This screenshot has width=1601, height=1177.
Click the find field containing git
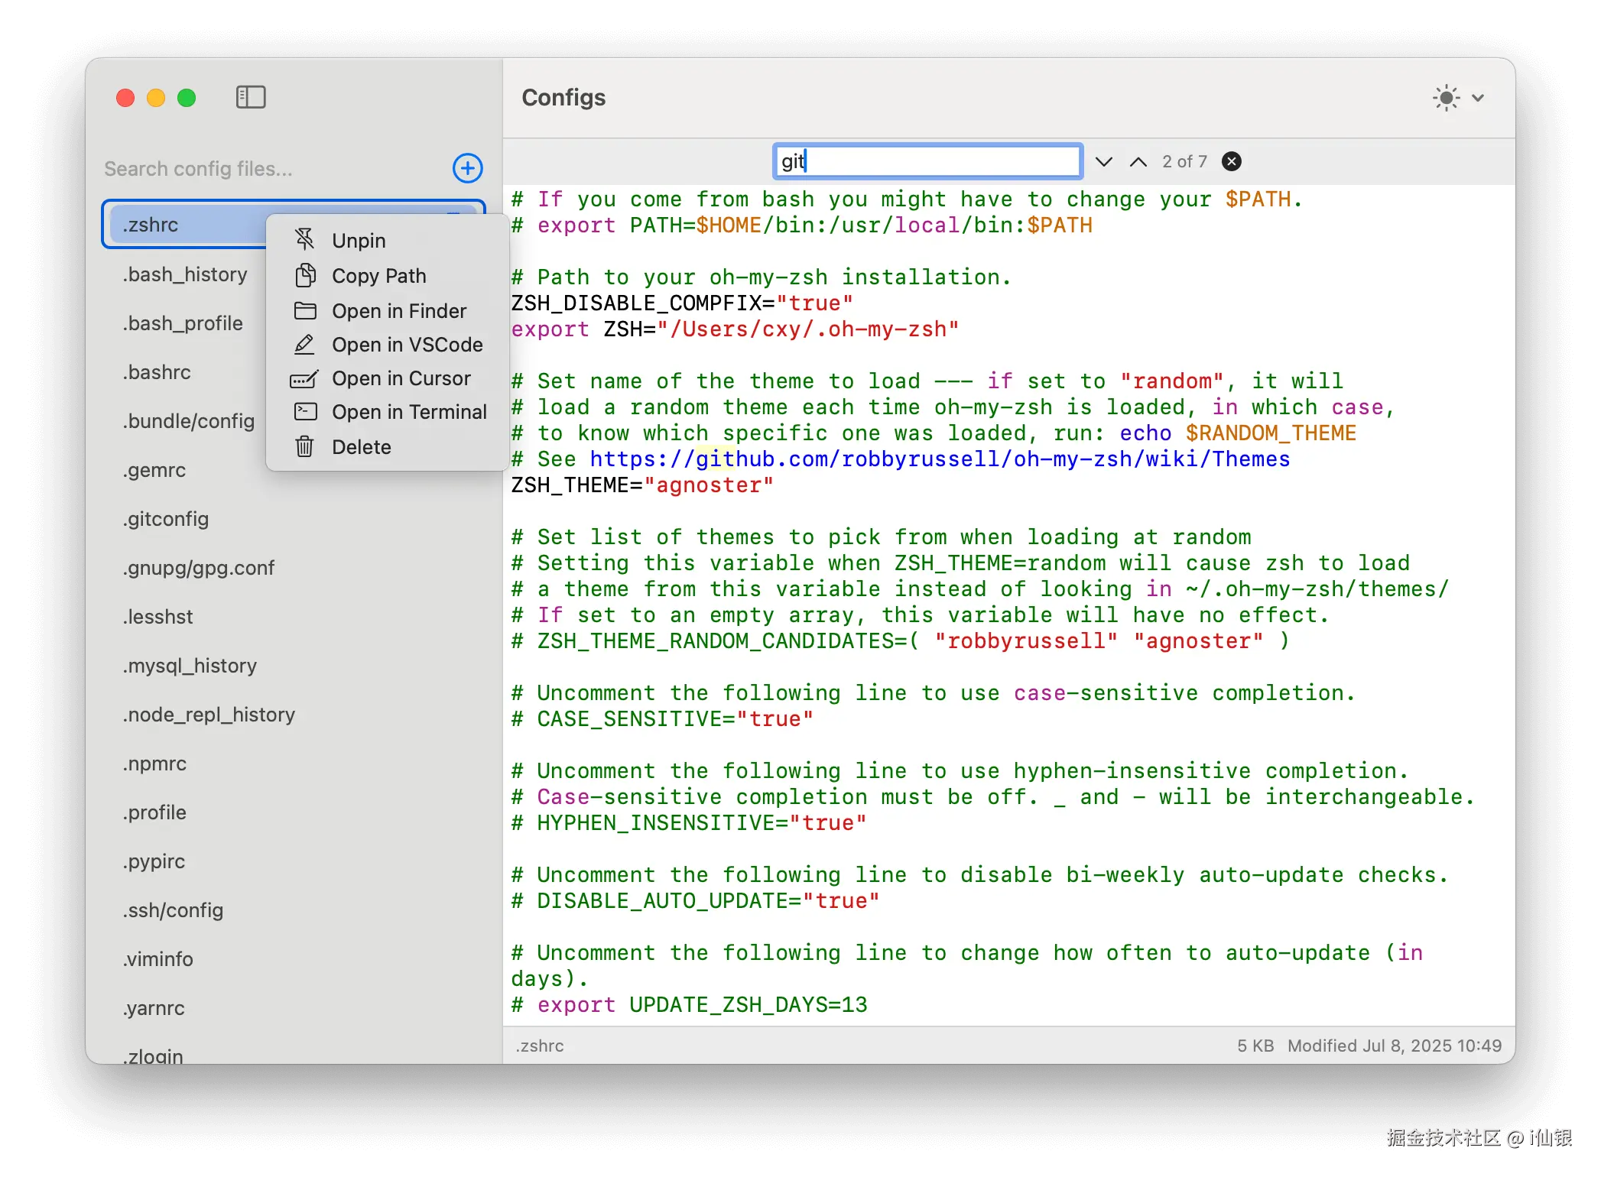(927, 161)
